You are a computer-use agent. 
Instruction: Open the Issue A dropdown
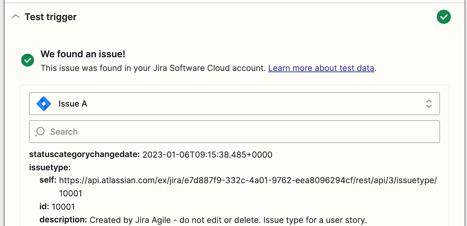click(234, 104)
